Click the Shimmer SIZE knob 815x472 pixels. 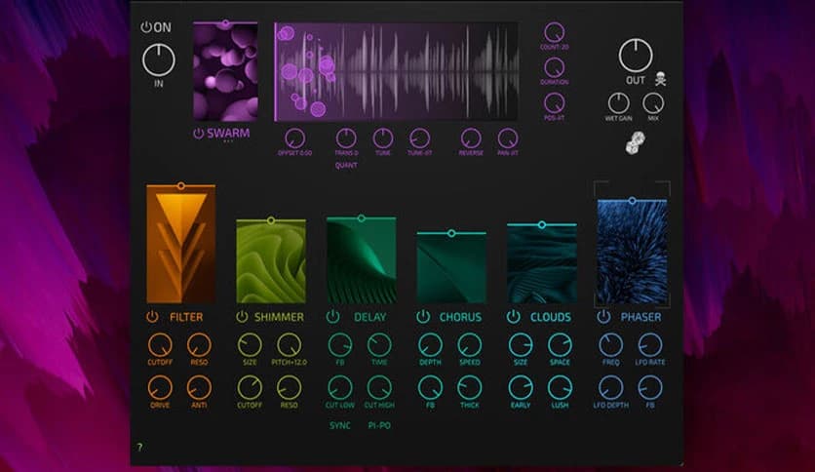250,345
